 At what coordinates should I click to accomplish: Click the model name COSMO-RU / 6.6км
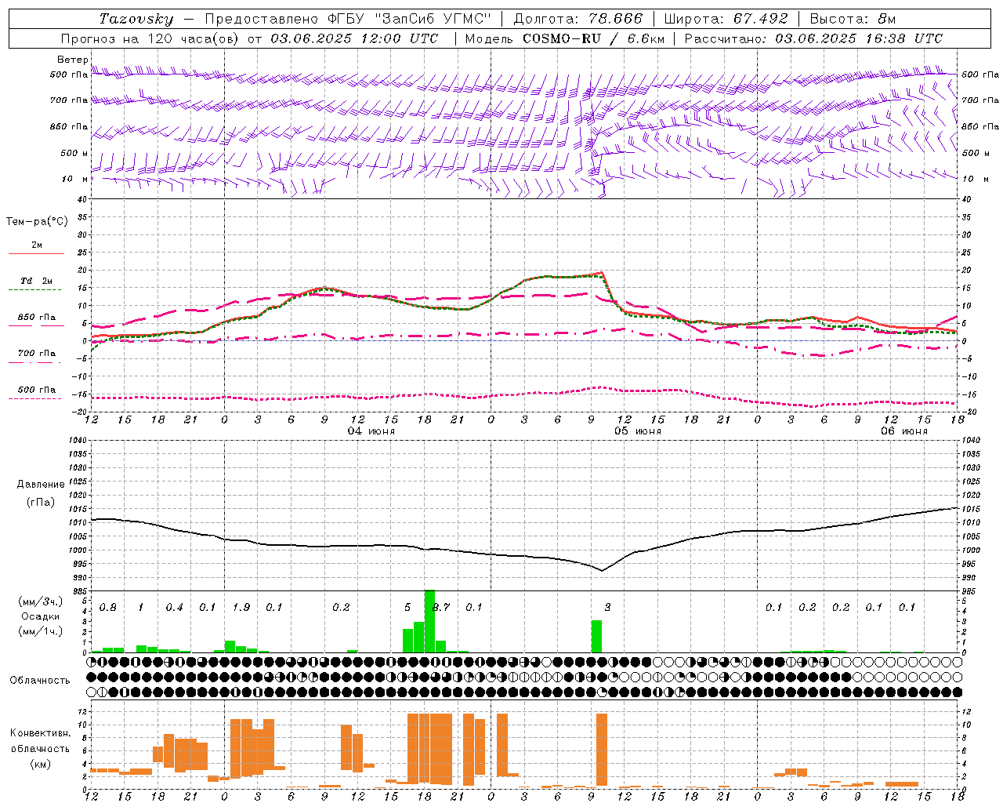pyautogui.click(x=593, y=38)
